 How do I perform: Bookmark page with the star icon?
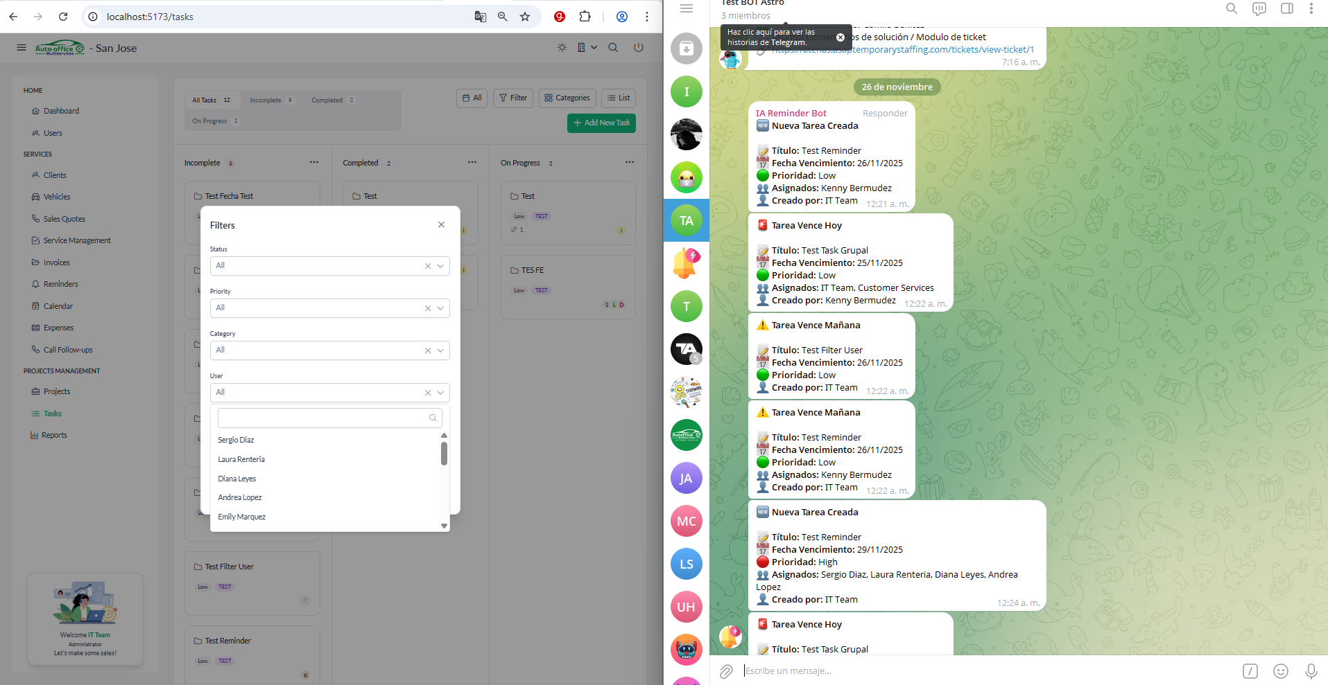point(525,17)
